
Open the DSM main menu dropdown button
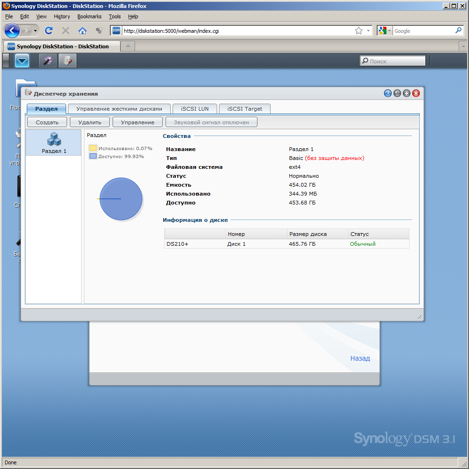pos(22,61)
